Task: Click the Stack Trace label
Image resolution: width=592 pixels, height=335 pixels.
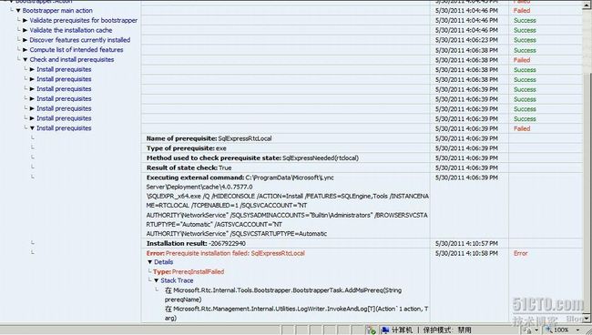Action: point(177,280)
